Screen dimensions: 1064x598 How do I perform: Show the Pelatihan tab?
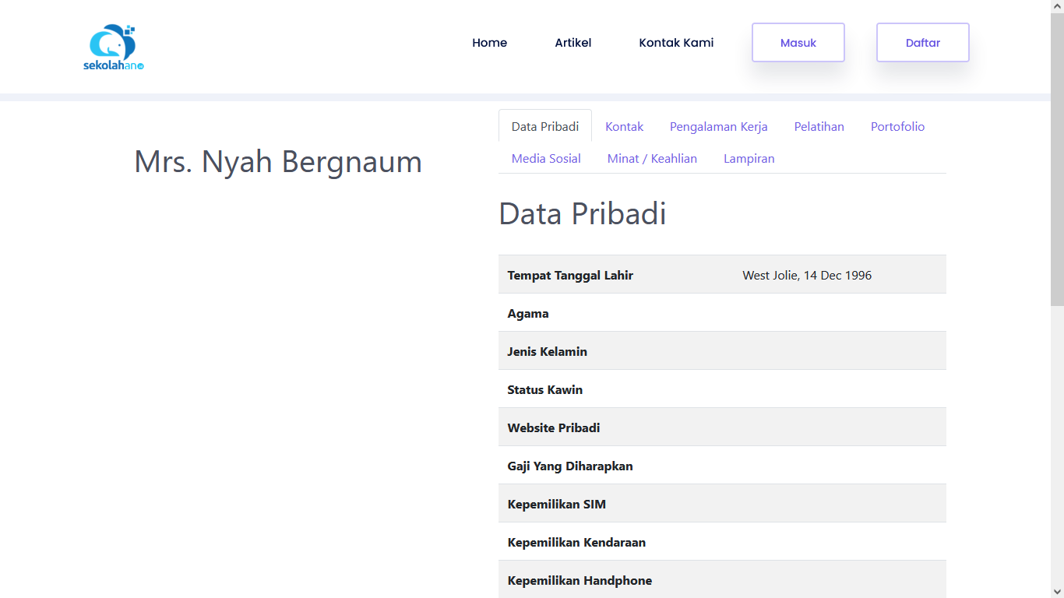tap(819, 126)
